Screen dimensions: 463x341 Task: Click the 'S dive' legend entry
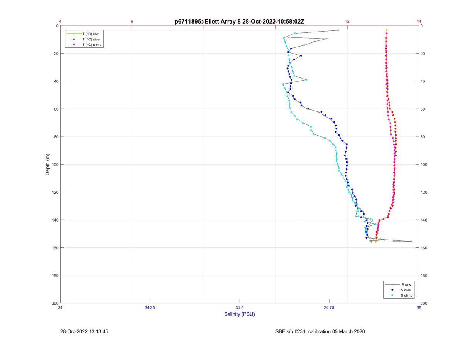pos(406,290)
